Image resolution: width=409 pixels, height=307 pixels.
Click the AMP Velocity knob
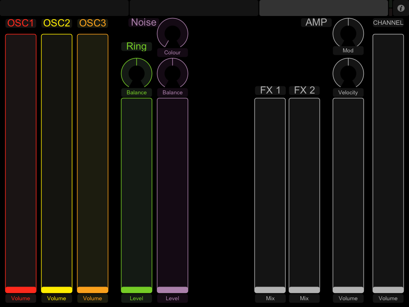tap(348, 73)
